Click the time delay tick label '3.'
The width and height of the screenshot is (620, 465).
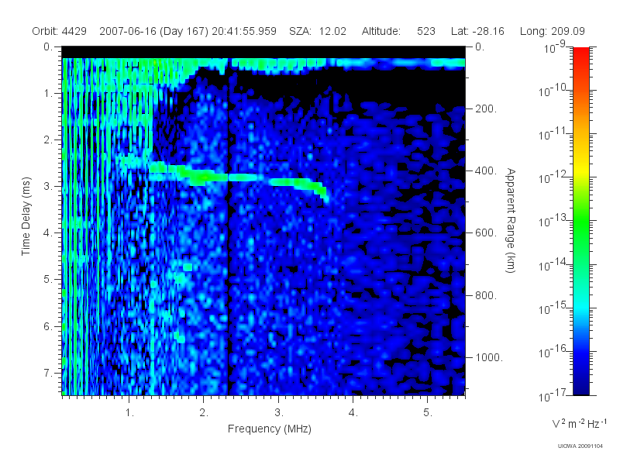(48, 186)
